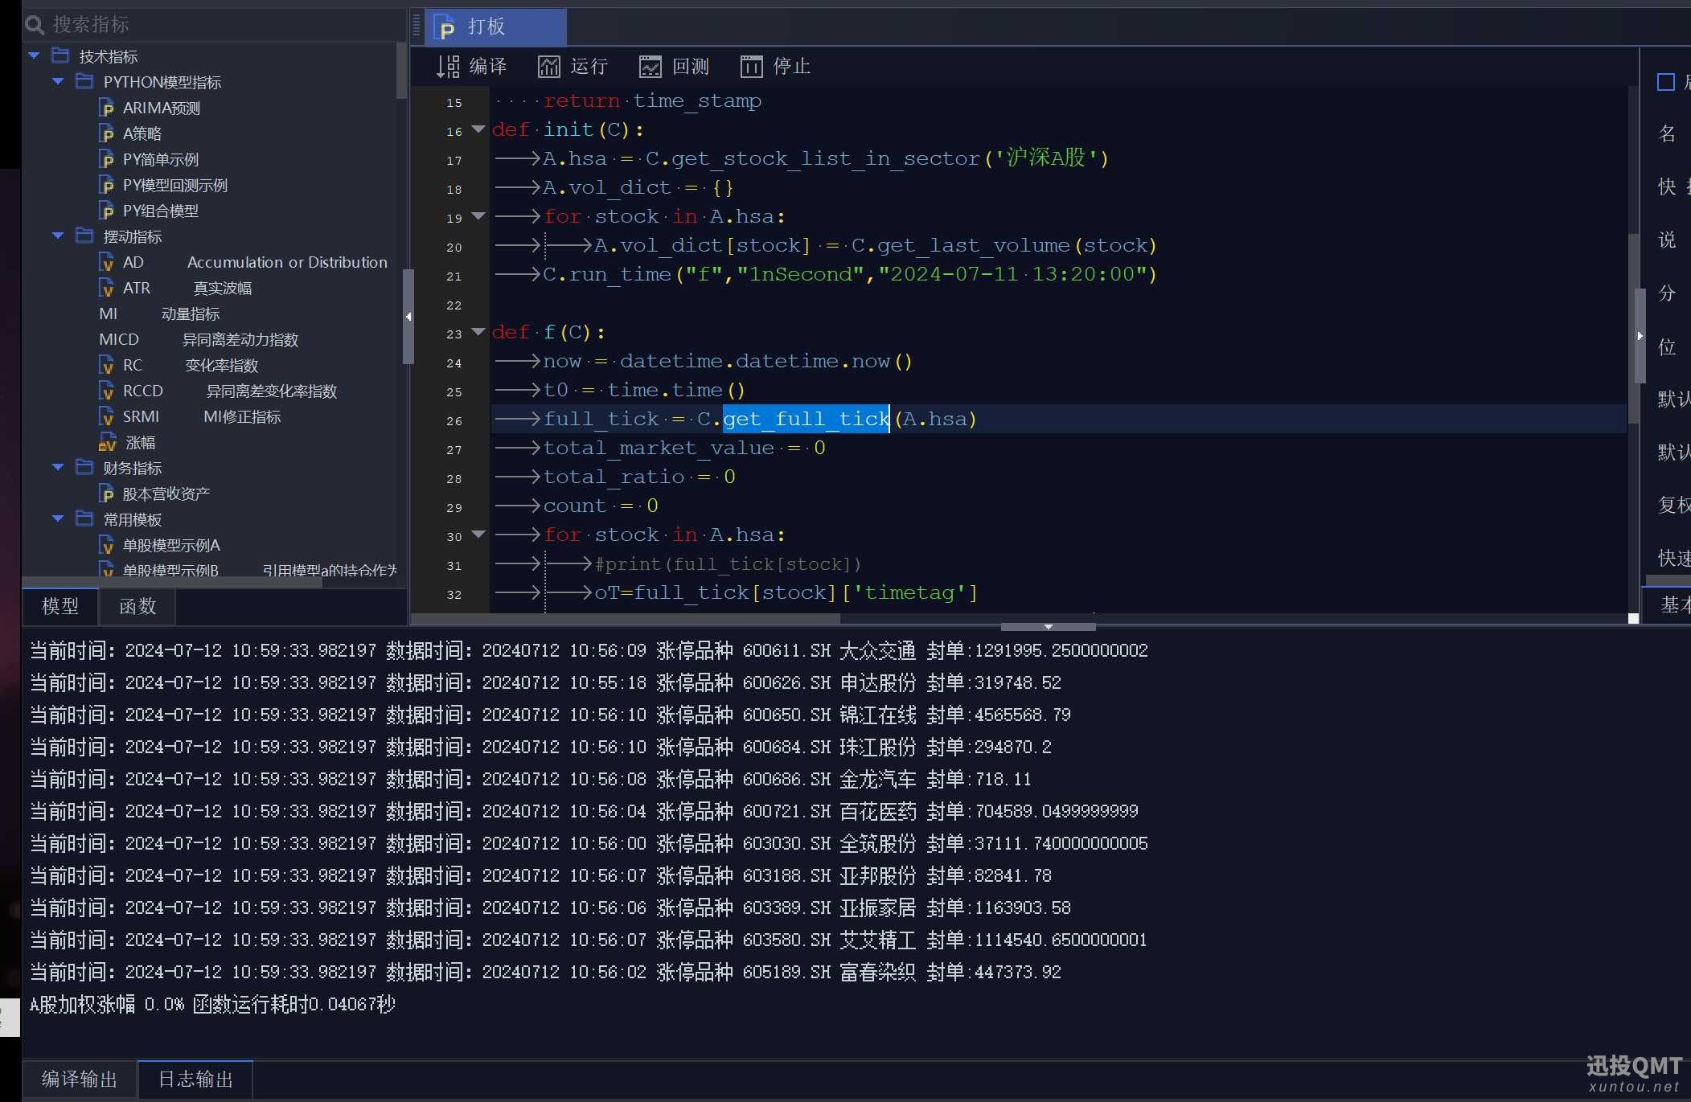Viewport: 1691px width, 1102px height.
Task: Click the 运行 run icon
Action: [548, 66]
